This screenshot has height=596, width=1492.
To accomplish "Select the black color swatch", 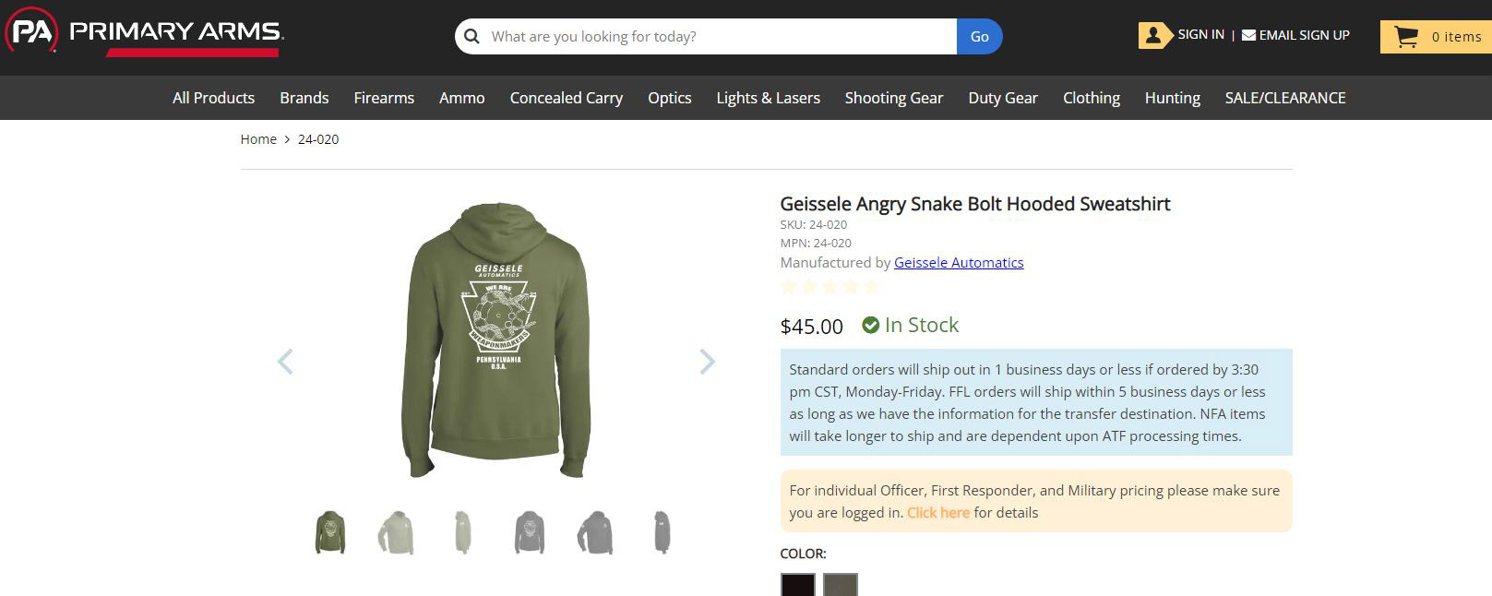I will [x=798, y=585].
